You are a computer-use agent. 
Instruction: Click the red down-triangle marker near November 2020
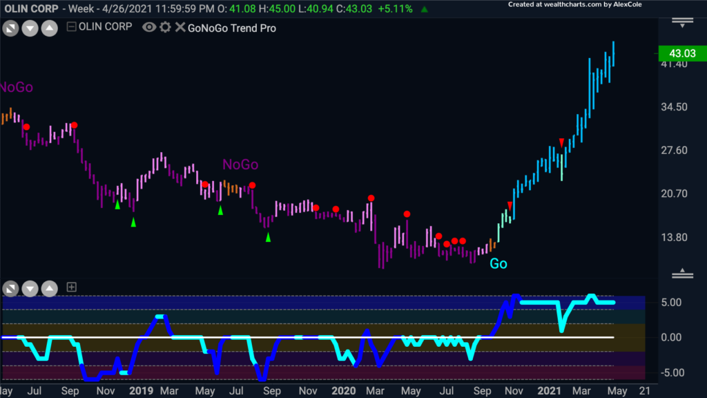coord(510,206)
